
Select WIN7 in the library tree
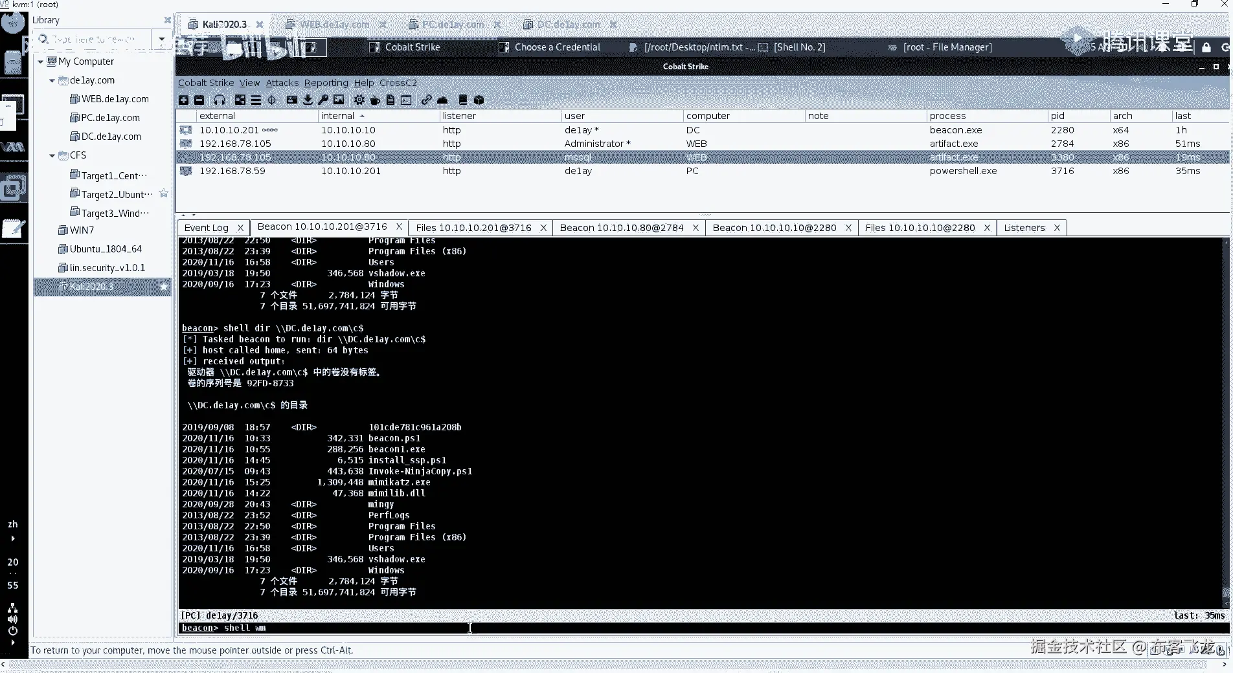pyautogui.click(x=82, y=230)
